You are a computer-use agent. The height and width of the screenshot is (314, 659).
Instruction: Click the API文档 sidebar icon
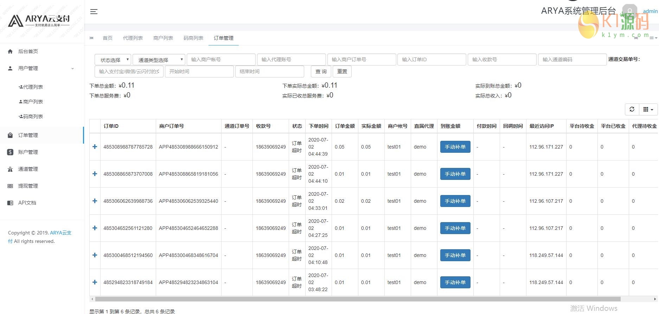click(x=10, y=203)
